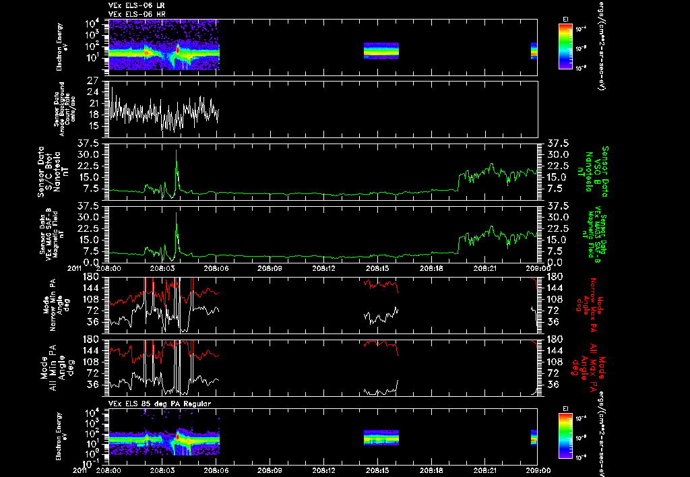Screen dimensions: 690x477
Task: Click the '209:00' tick on the bottom spectrogram axis
Action: (x=538, y=470)
